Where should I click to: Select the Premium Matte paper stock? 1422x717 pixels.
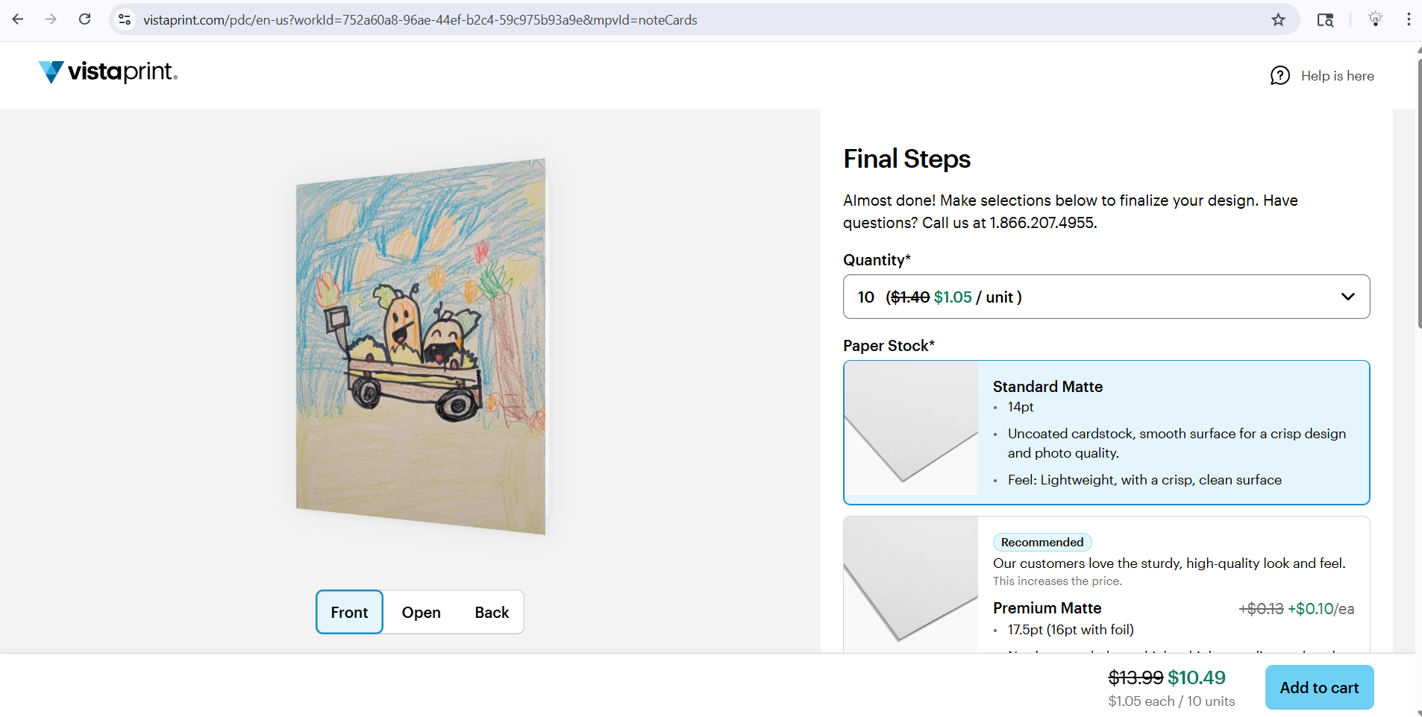[x=1105, y=589]
